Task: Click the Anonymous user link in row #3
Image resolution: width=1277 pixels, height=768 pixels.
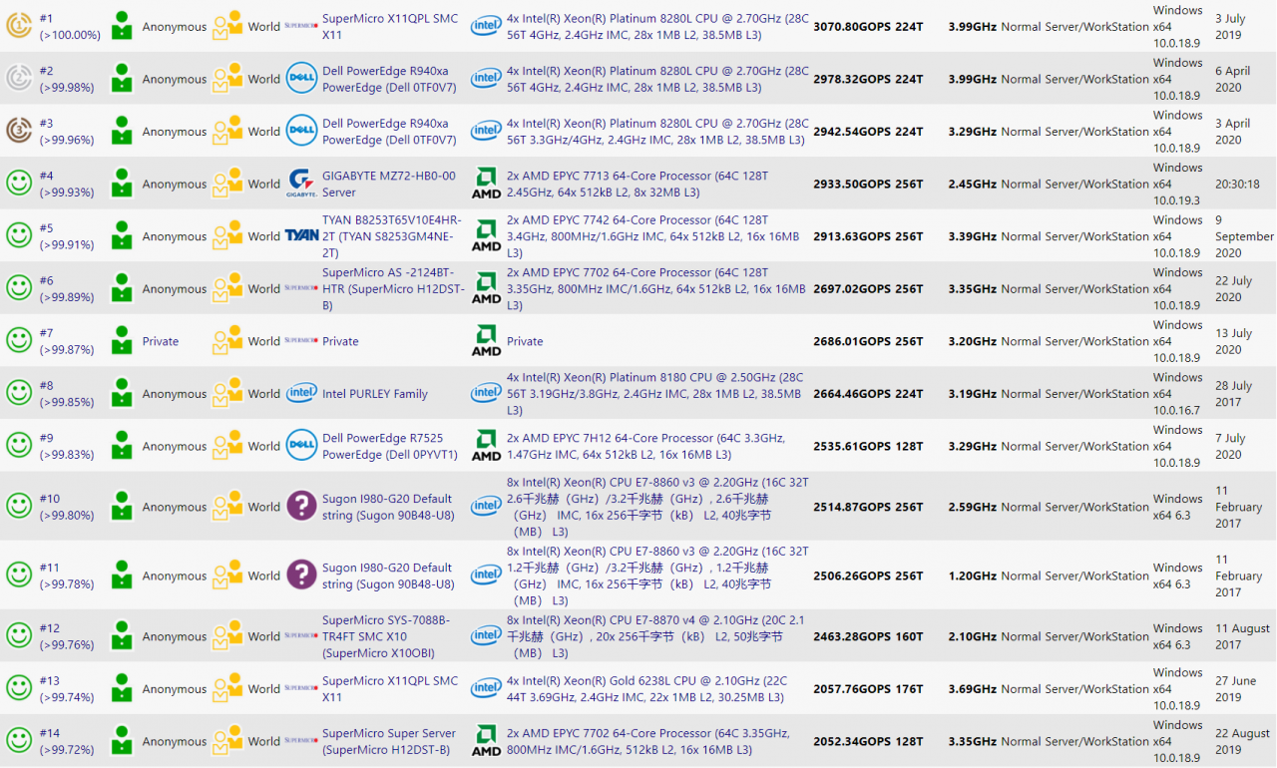Action: click(175, 132)
